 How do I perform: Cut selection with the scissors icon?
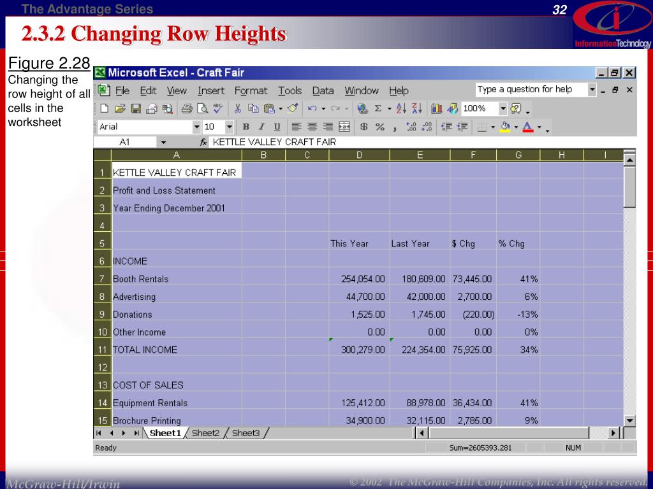(237, 109)
